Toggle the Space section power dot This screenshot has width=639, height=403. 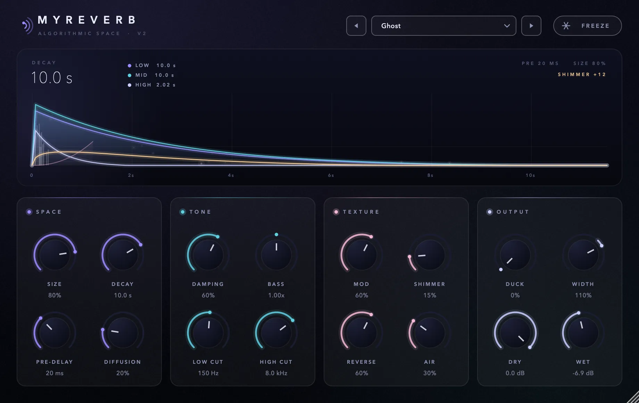(29, 212)
